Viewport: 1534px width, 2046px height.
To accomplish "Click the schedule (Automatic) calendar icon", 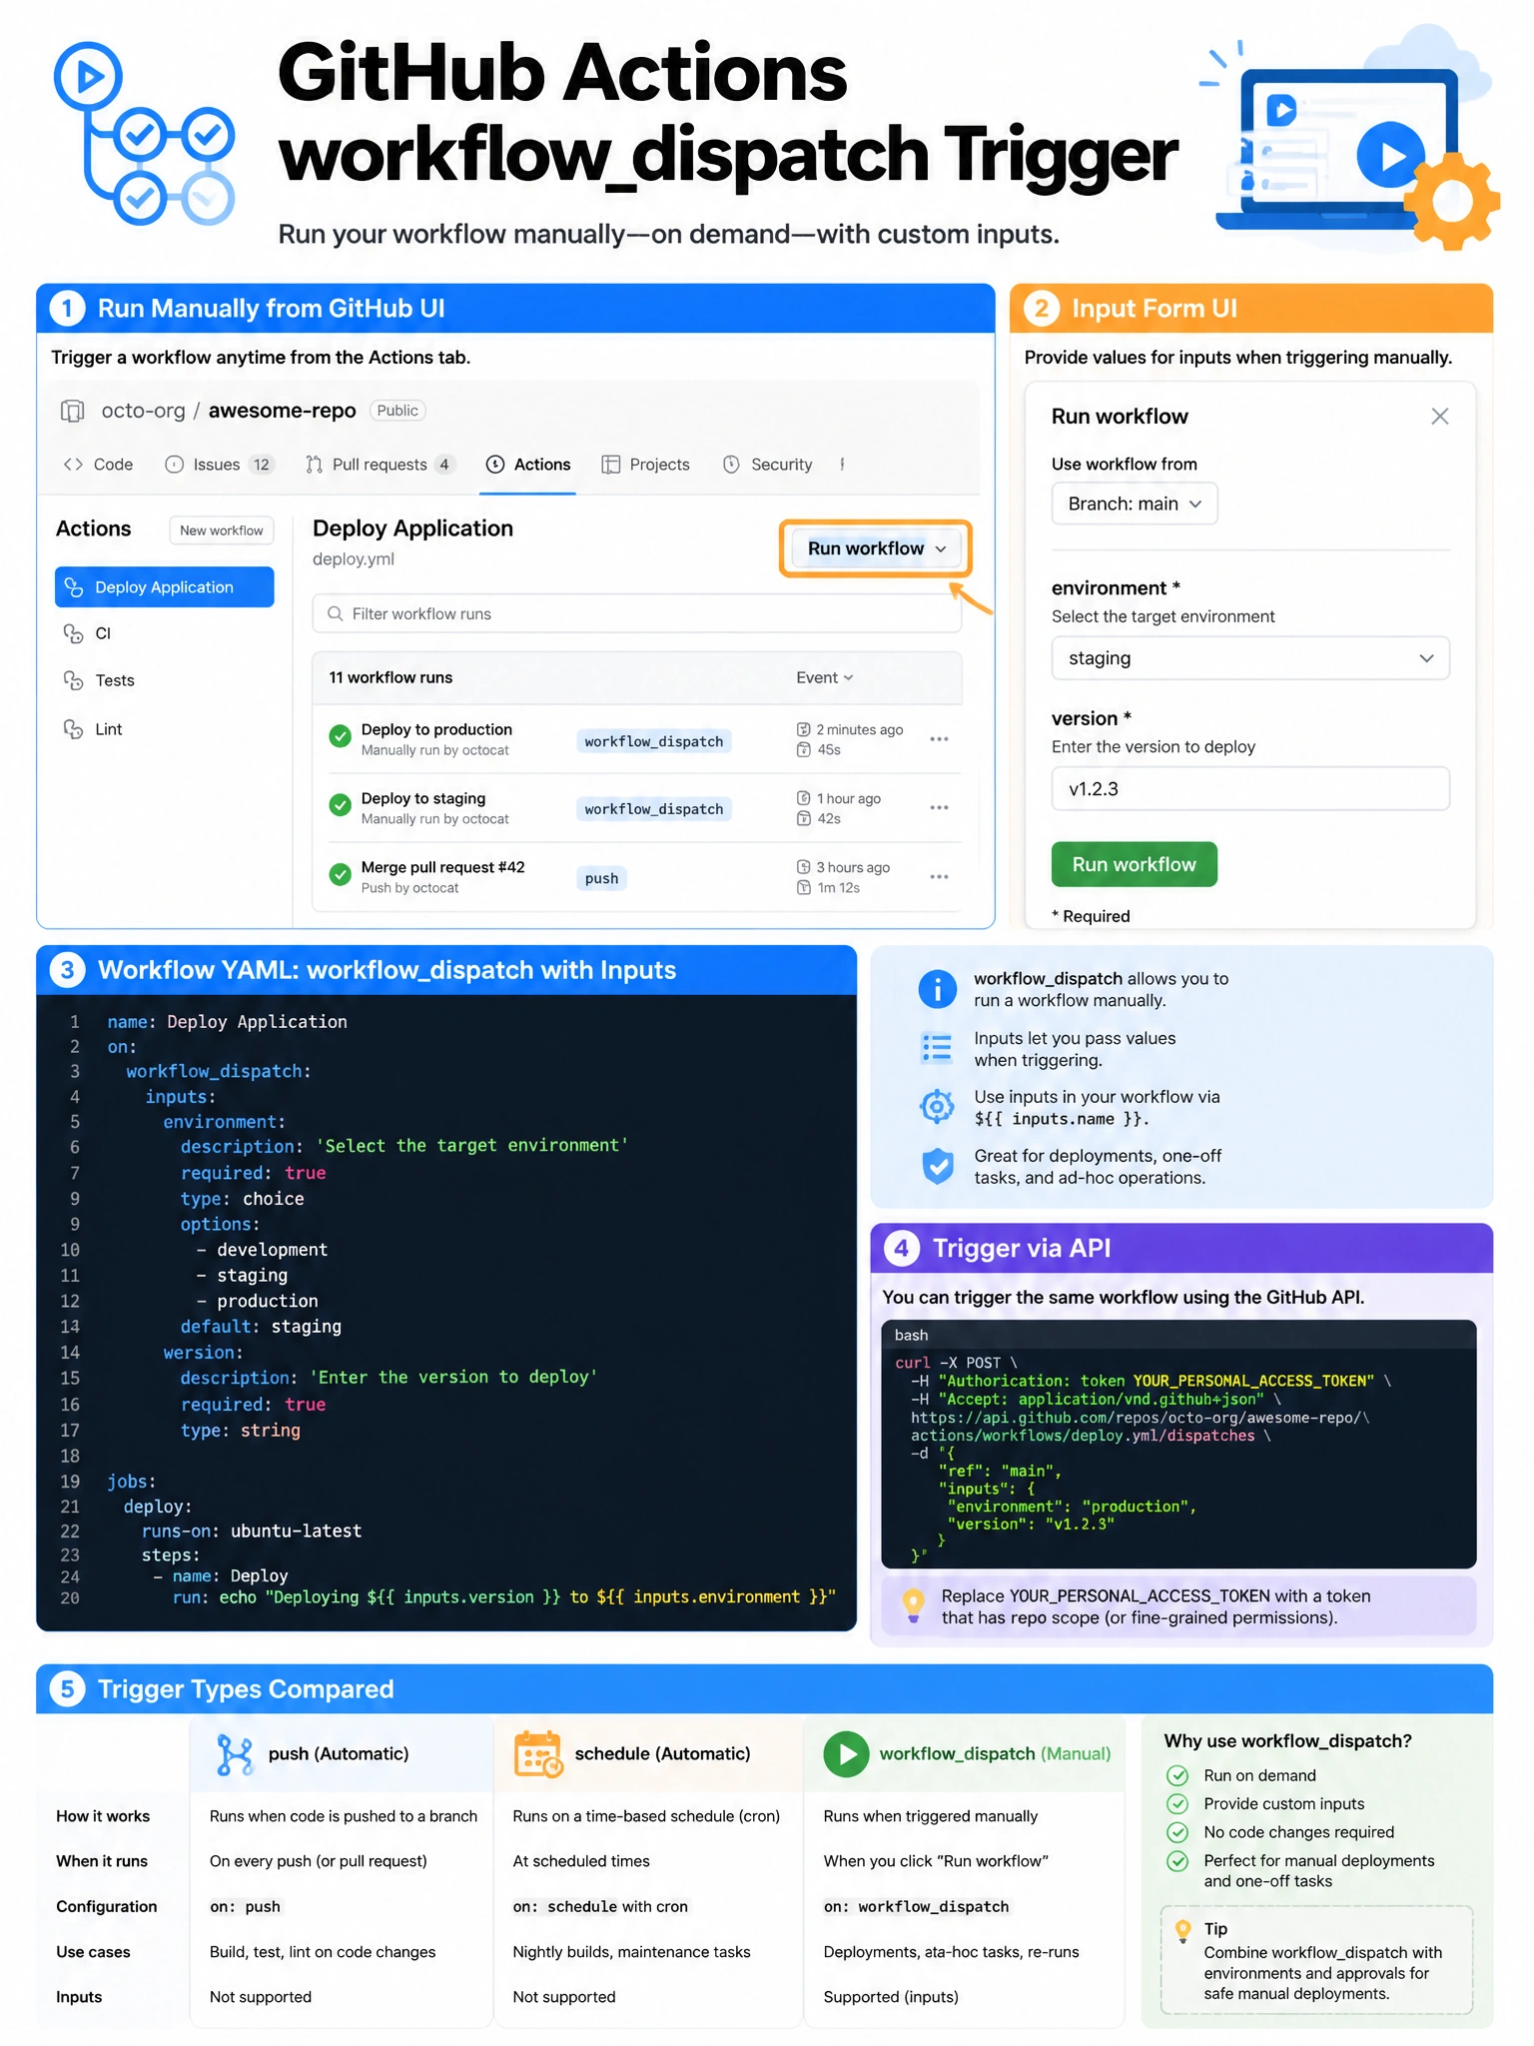I will [x=538, y=1754].
